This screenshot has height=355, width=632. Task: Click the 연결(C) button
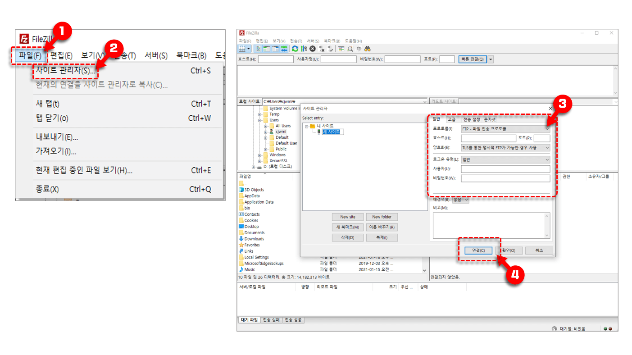478,250
